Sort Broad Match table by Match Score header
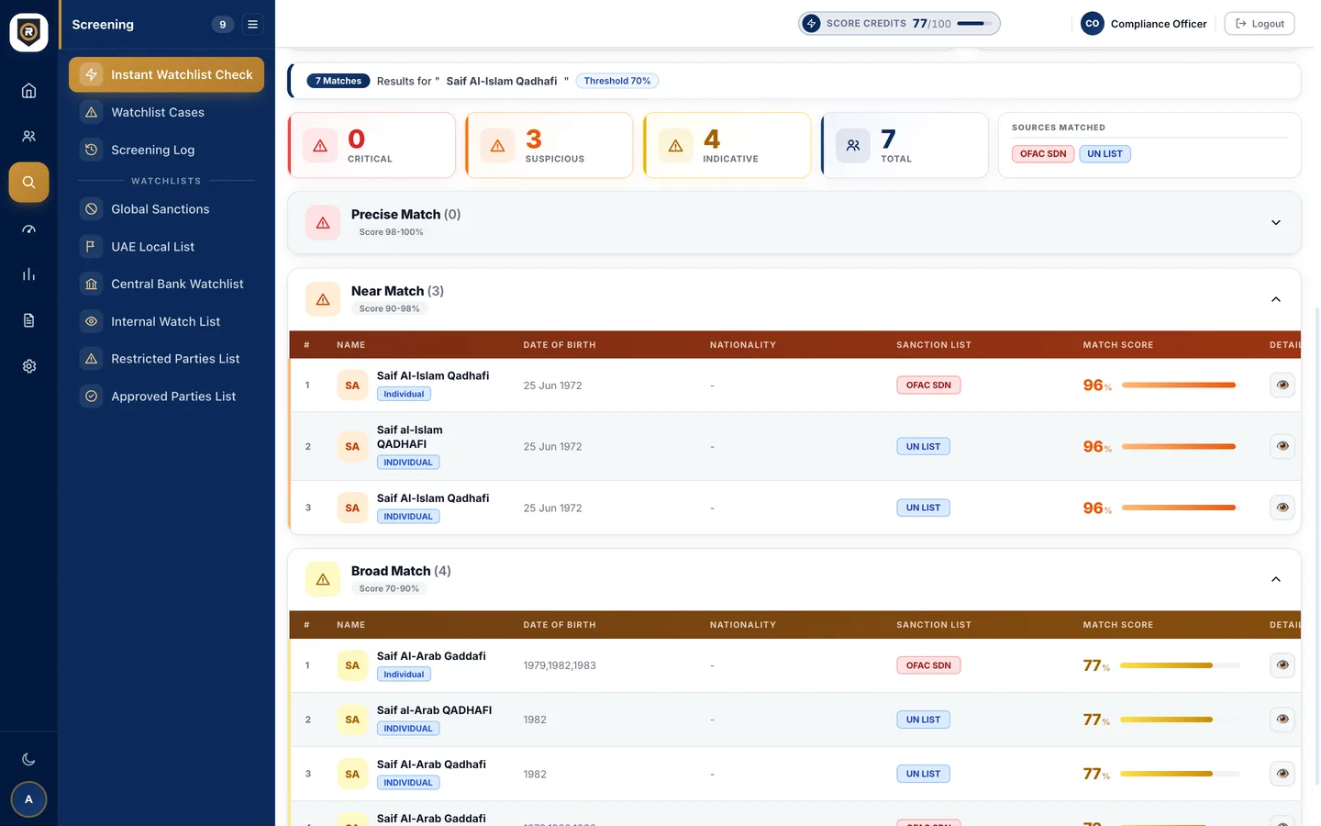The width and height of the screenshot is (1321, 826). point(1118,625)
